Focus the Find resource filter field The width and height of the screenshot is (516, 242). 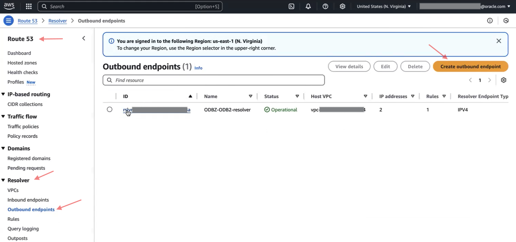[x=214, y=80]
